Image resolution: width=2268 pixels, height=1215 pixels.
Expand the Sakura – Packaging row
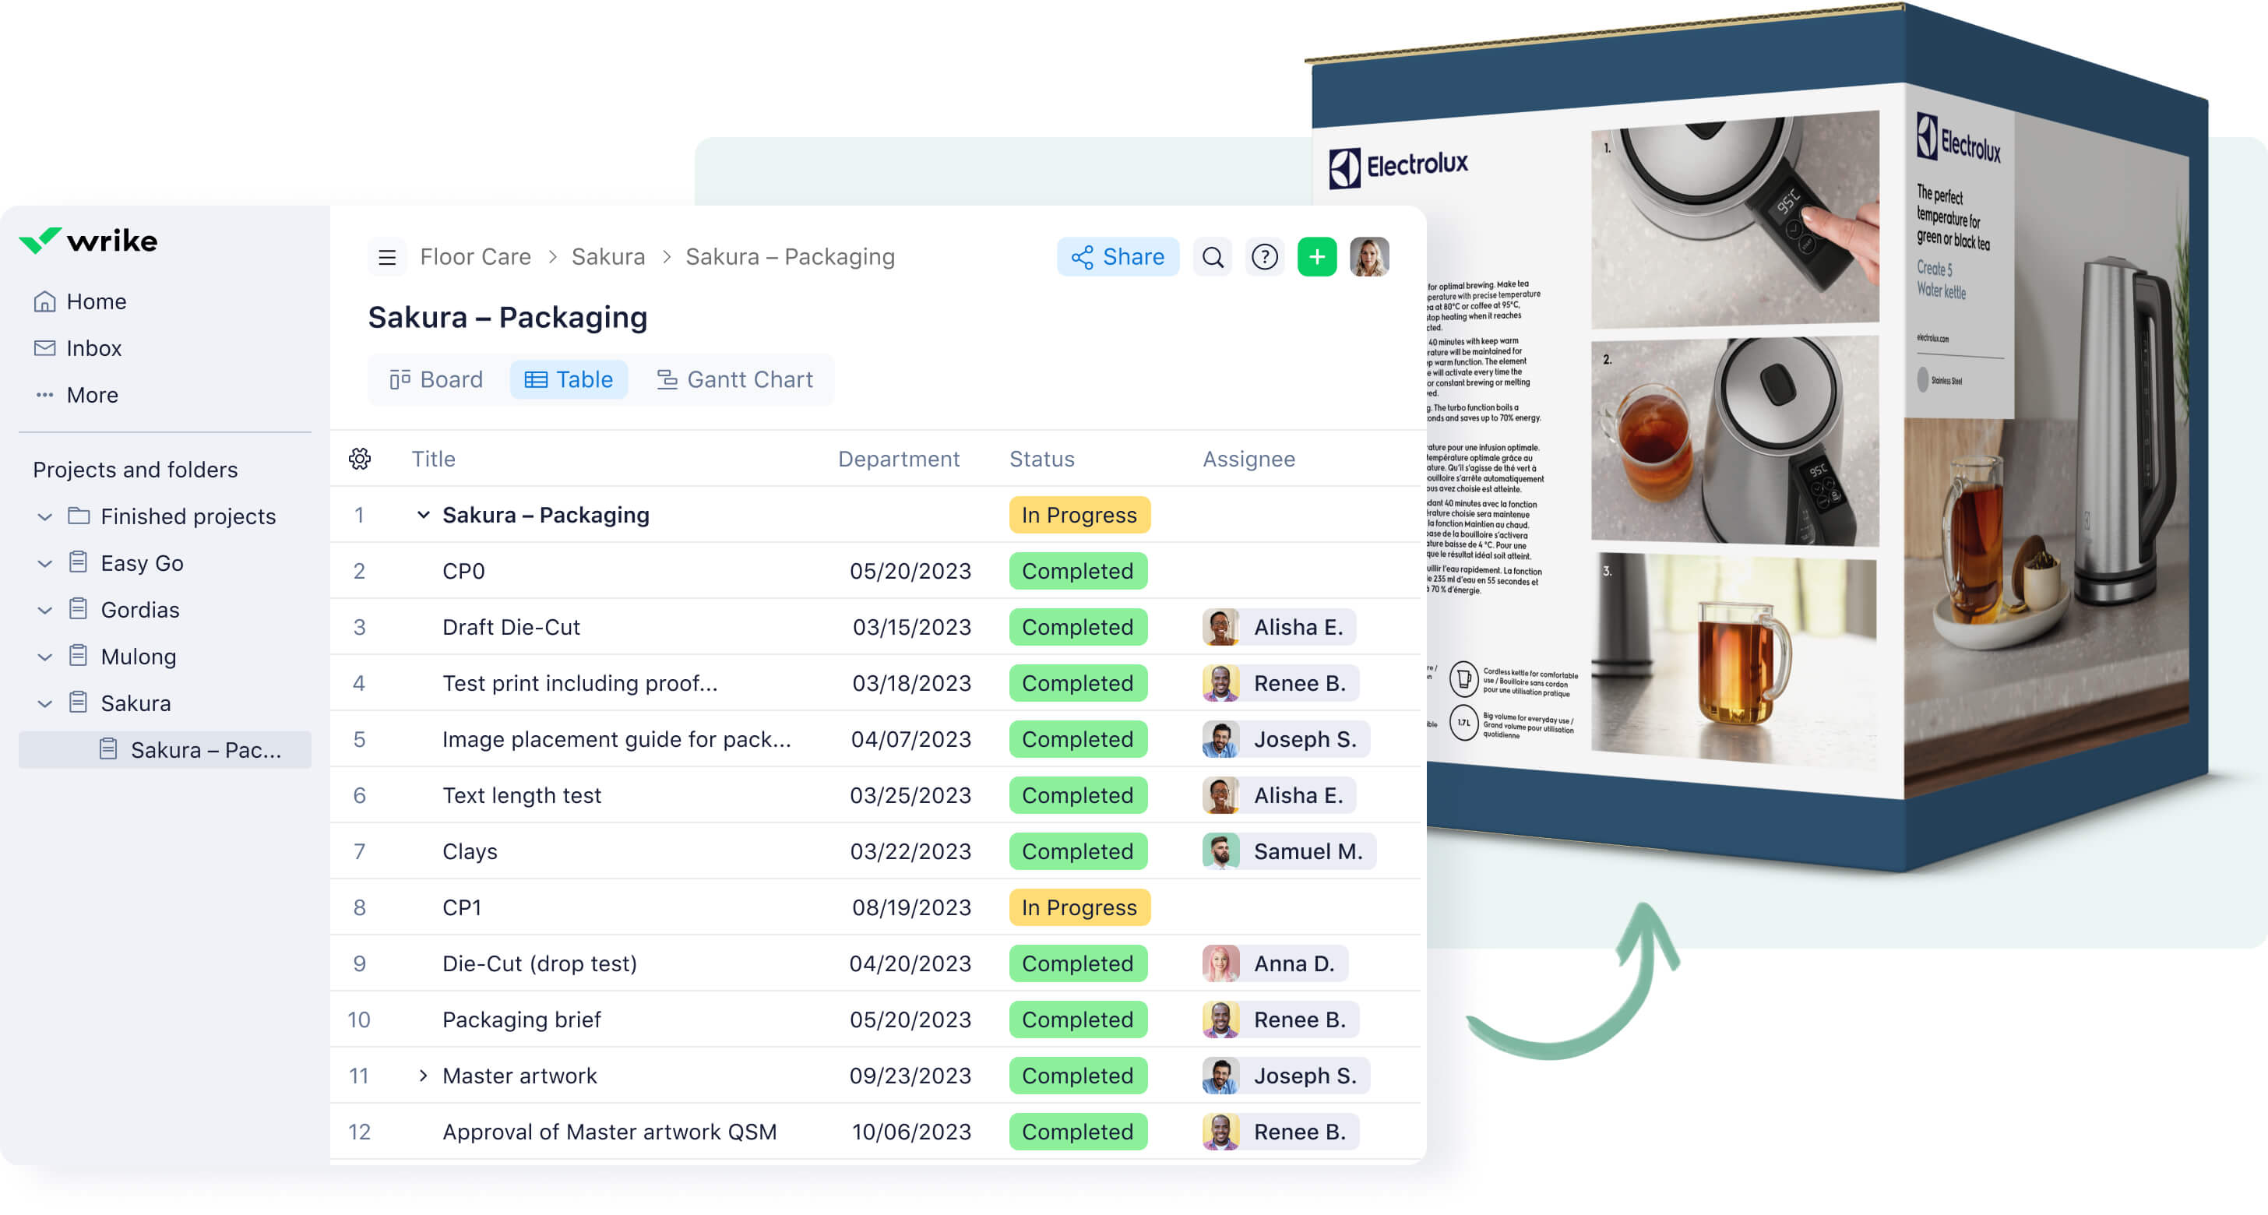[x=420, y=515]
